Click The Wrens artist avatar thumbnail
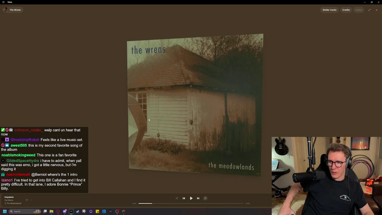The width and height of the screenshot is (382, 215). [5, 10]
